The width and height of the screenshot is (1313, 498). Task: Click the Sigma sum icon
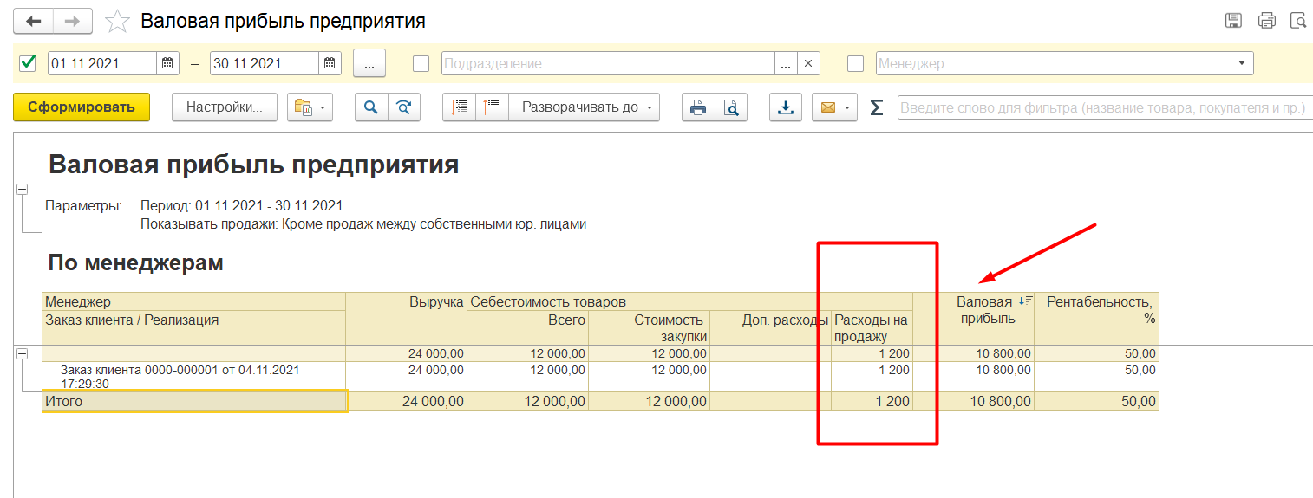pos(877,107)
